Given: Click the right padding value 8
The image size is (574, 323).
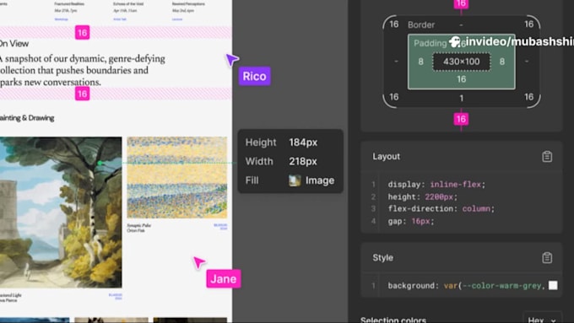Looking at the screenshot, I should pos(502,62).
